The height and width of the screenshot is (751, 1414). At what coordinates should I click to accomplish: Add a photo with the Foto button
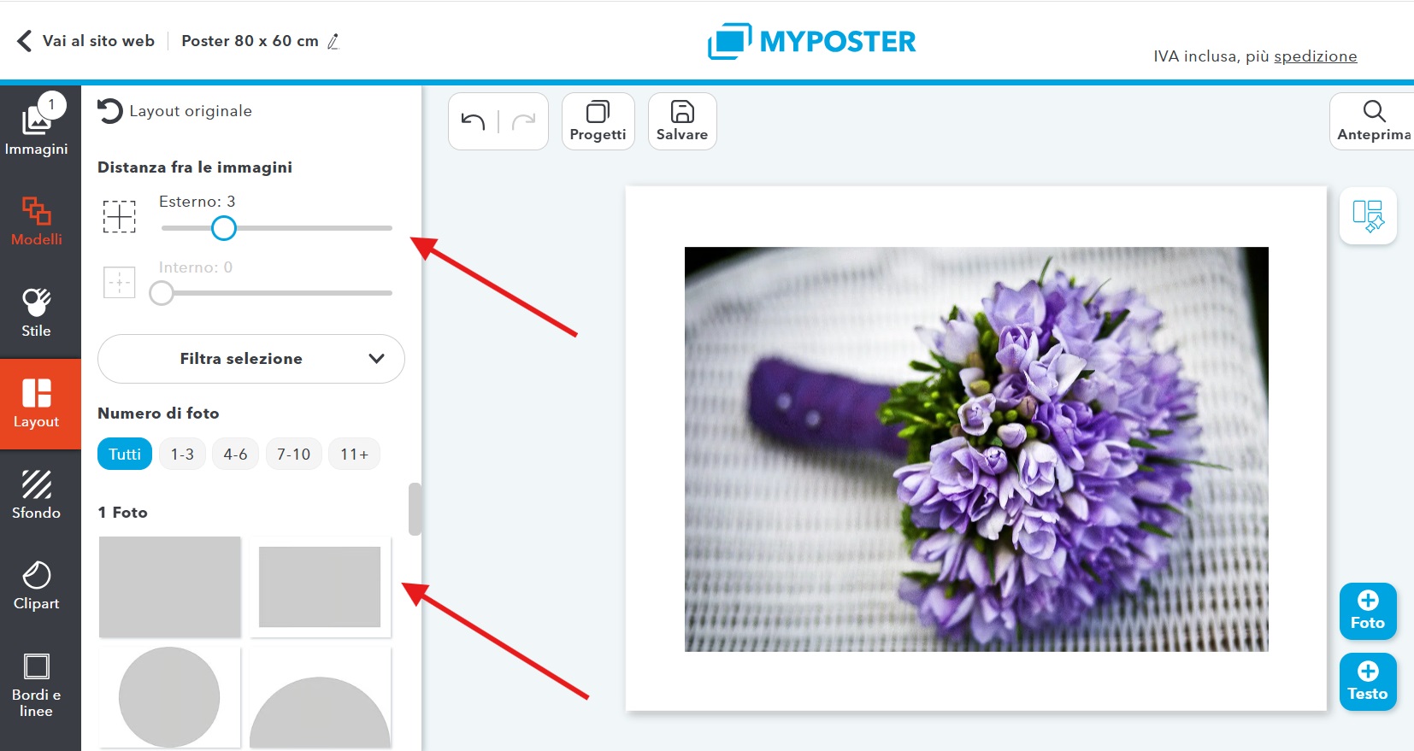[1368, 612]
